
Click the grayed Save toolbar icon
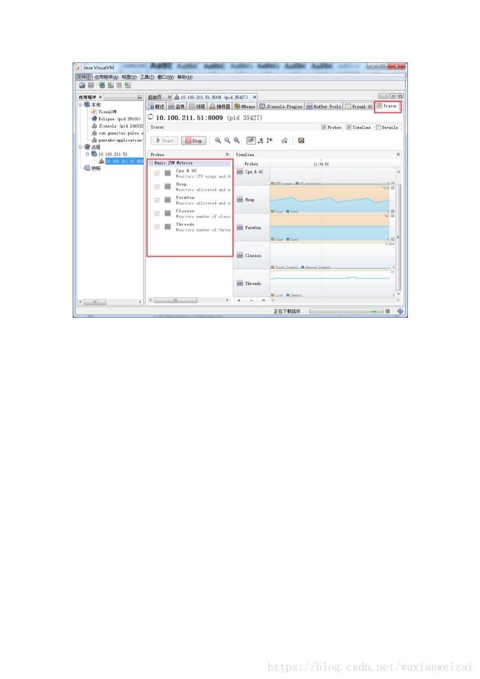click(x=91, y=85)
